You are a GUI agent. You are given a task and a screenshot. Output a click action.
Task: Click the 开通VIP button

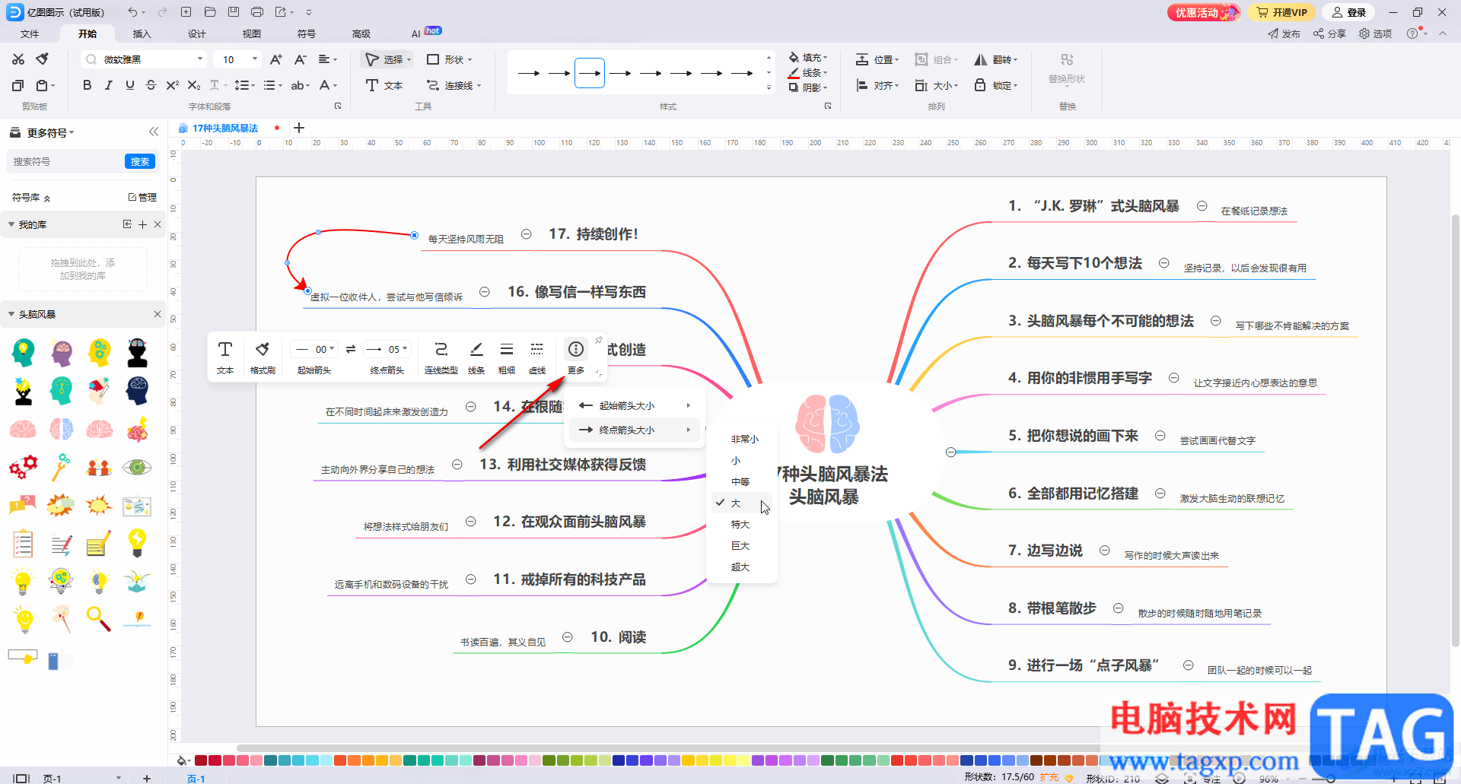[x=1282, y=12]
